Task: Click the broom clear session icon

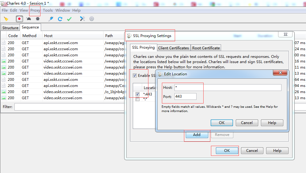Action: click(6, 19)
